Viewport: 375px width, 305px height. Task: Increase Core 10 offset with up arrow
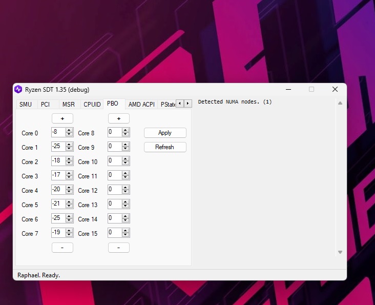coord(126,158)
